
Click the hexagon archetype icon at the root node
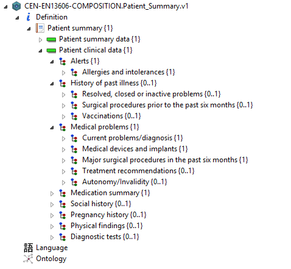pyautogui.click(x=16, y=6)
